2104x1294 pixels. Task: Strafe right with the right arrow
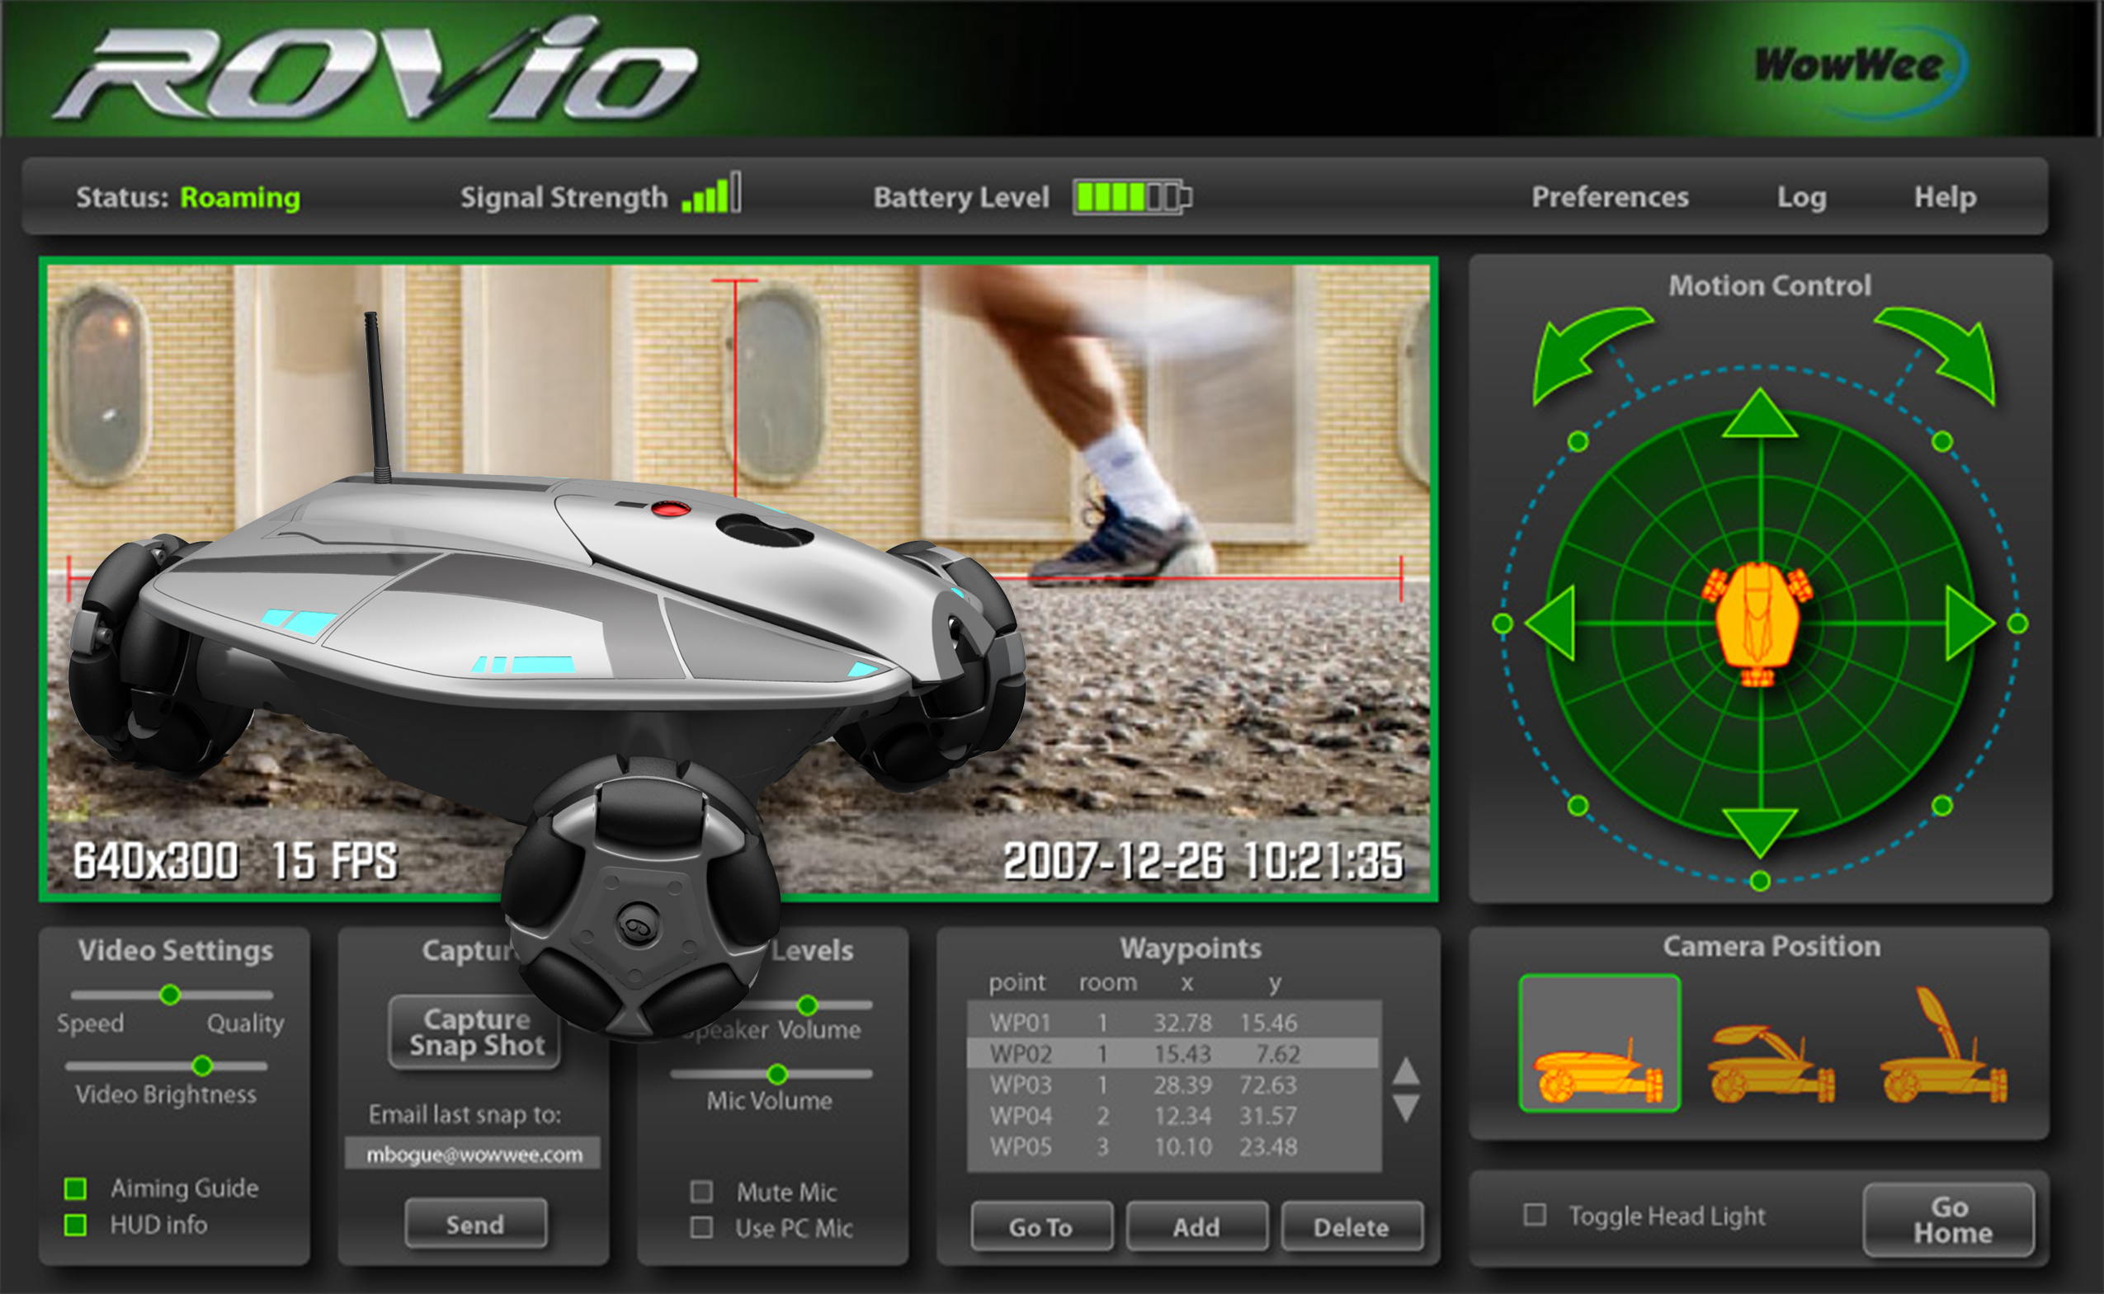pyautogui.click(x=1970, y=623)
